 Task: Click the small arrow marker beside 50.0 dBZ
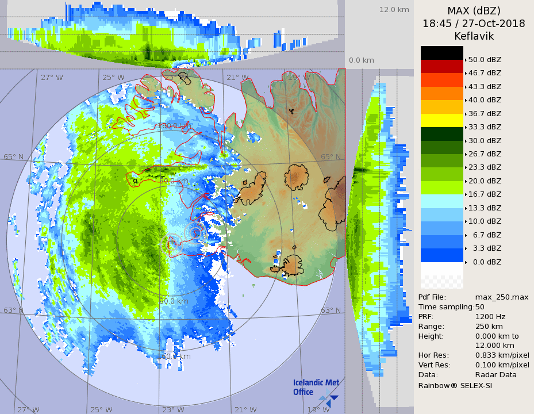466,60
